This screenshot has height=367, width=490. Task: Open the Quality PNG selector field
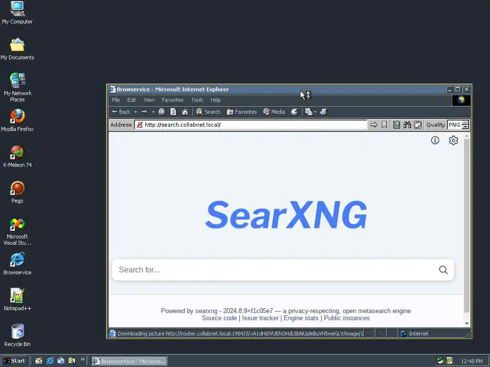pyautogui.click(x=455, y=125)
